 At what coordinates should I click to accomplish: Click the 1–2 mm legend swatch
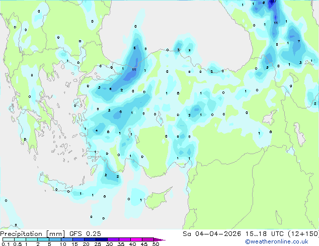32,239
